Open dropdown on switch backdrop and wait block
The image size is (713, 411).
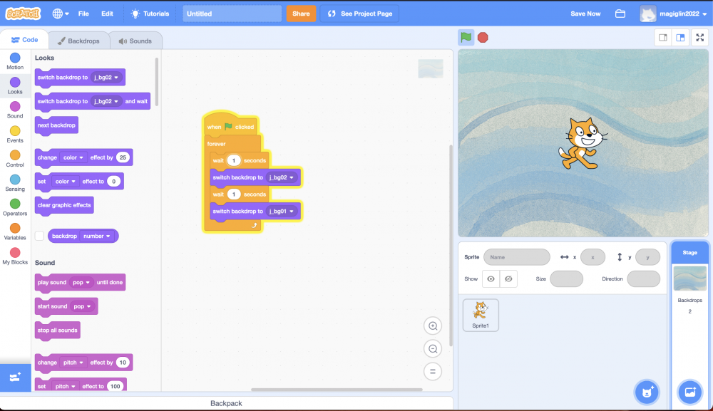pos(106,101)
